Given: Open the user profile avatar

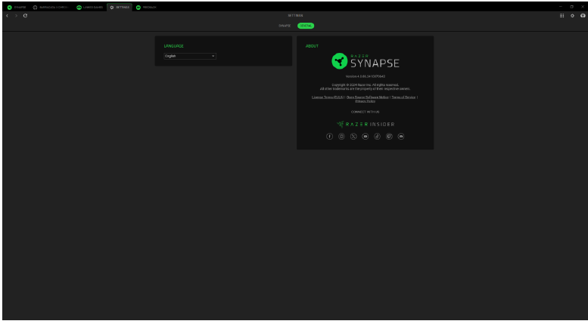Looking at the screenshot, I should tap(583, 16).
